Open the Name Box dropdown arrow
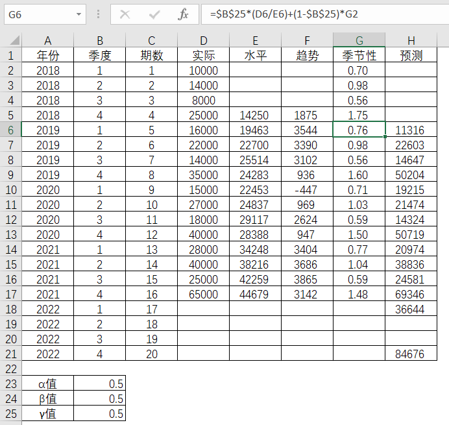This screenshot has width=449, height=425. click(79, 14)
